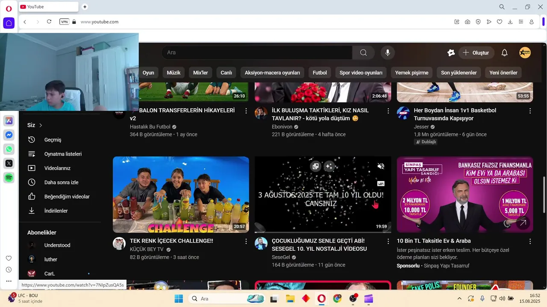Start voice search with microphone
This screenshot has width=547, height=307.
click(388, 52)
